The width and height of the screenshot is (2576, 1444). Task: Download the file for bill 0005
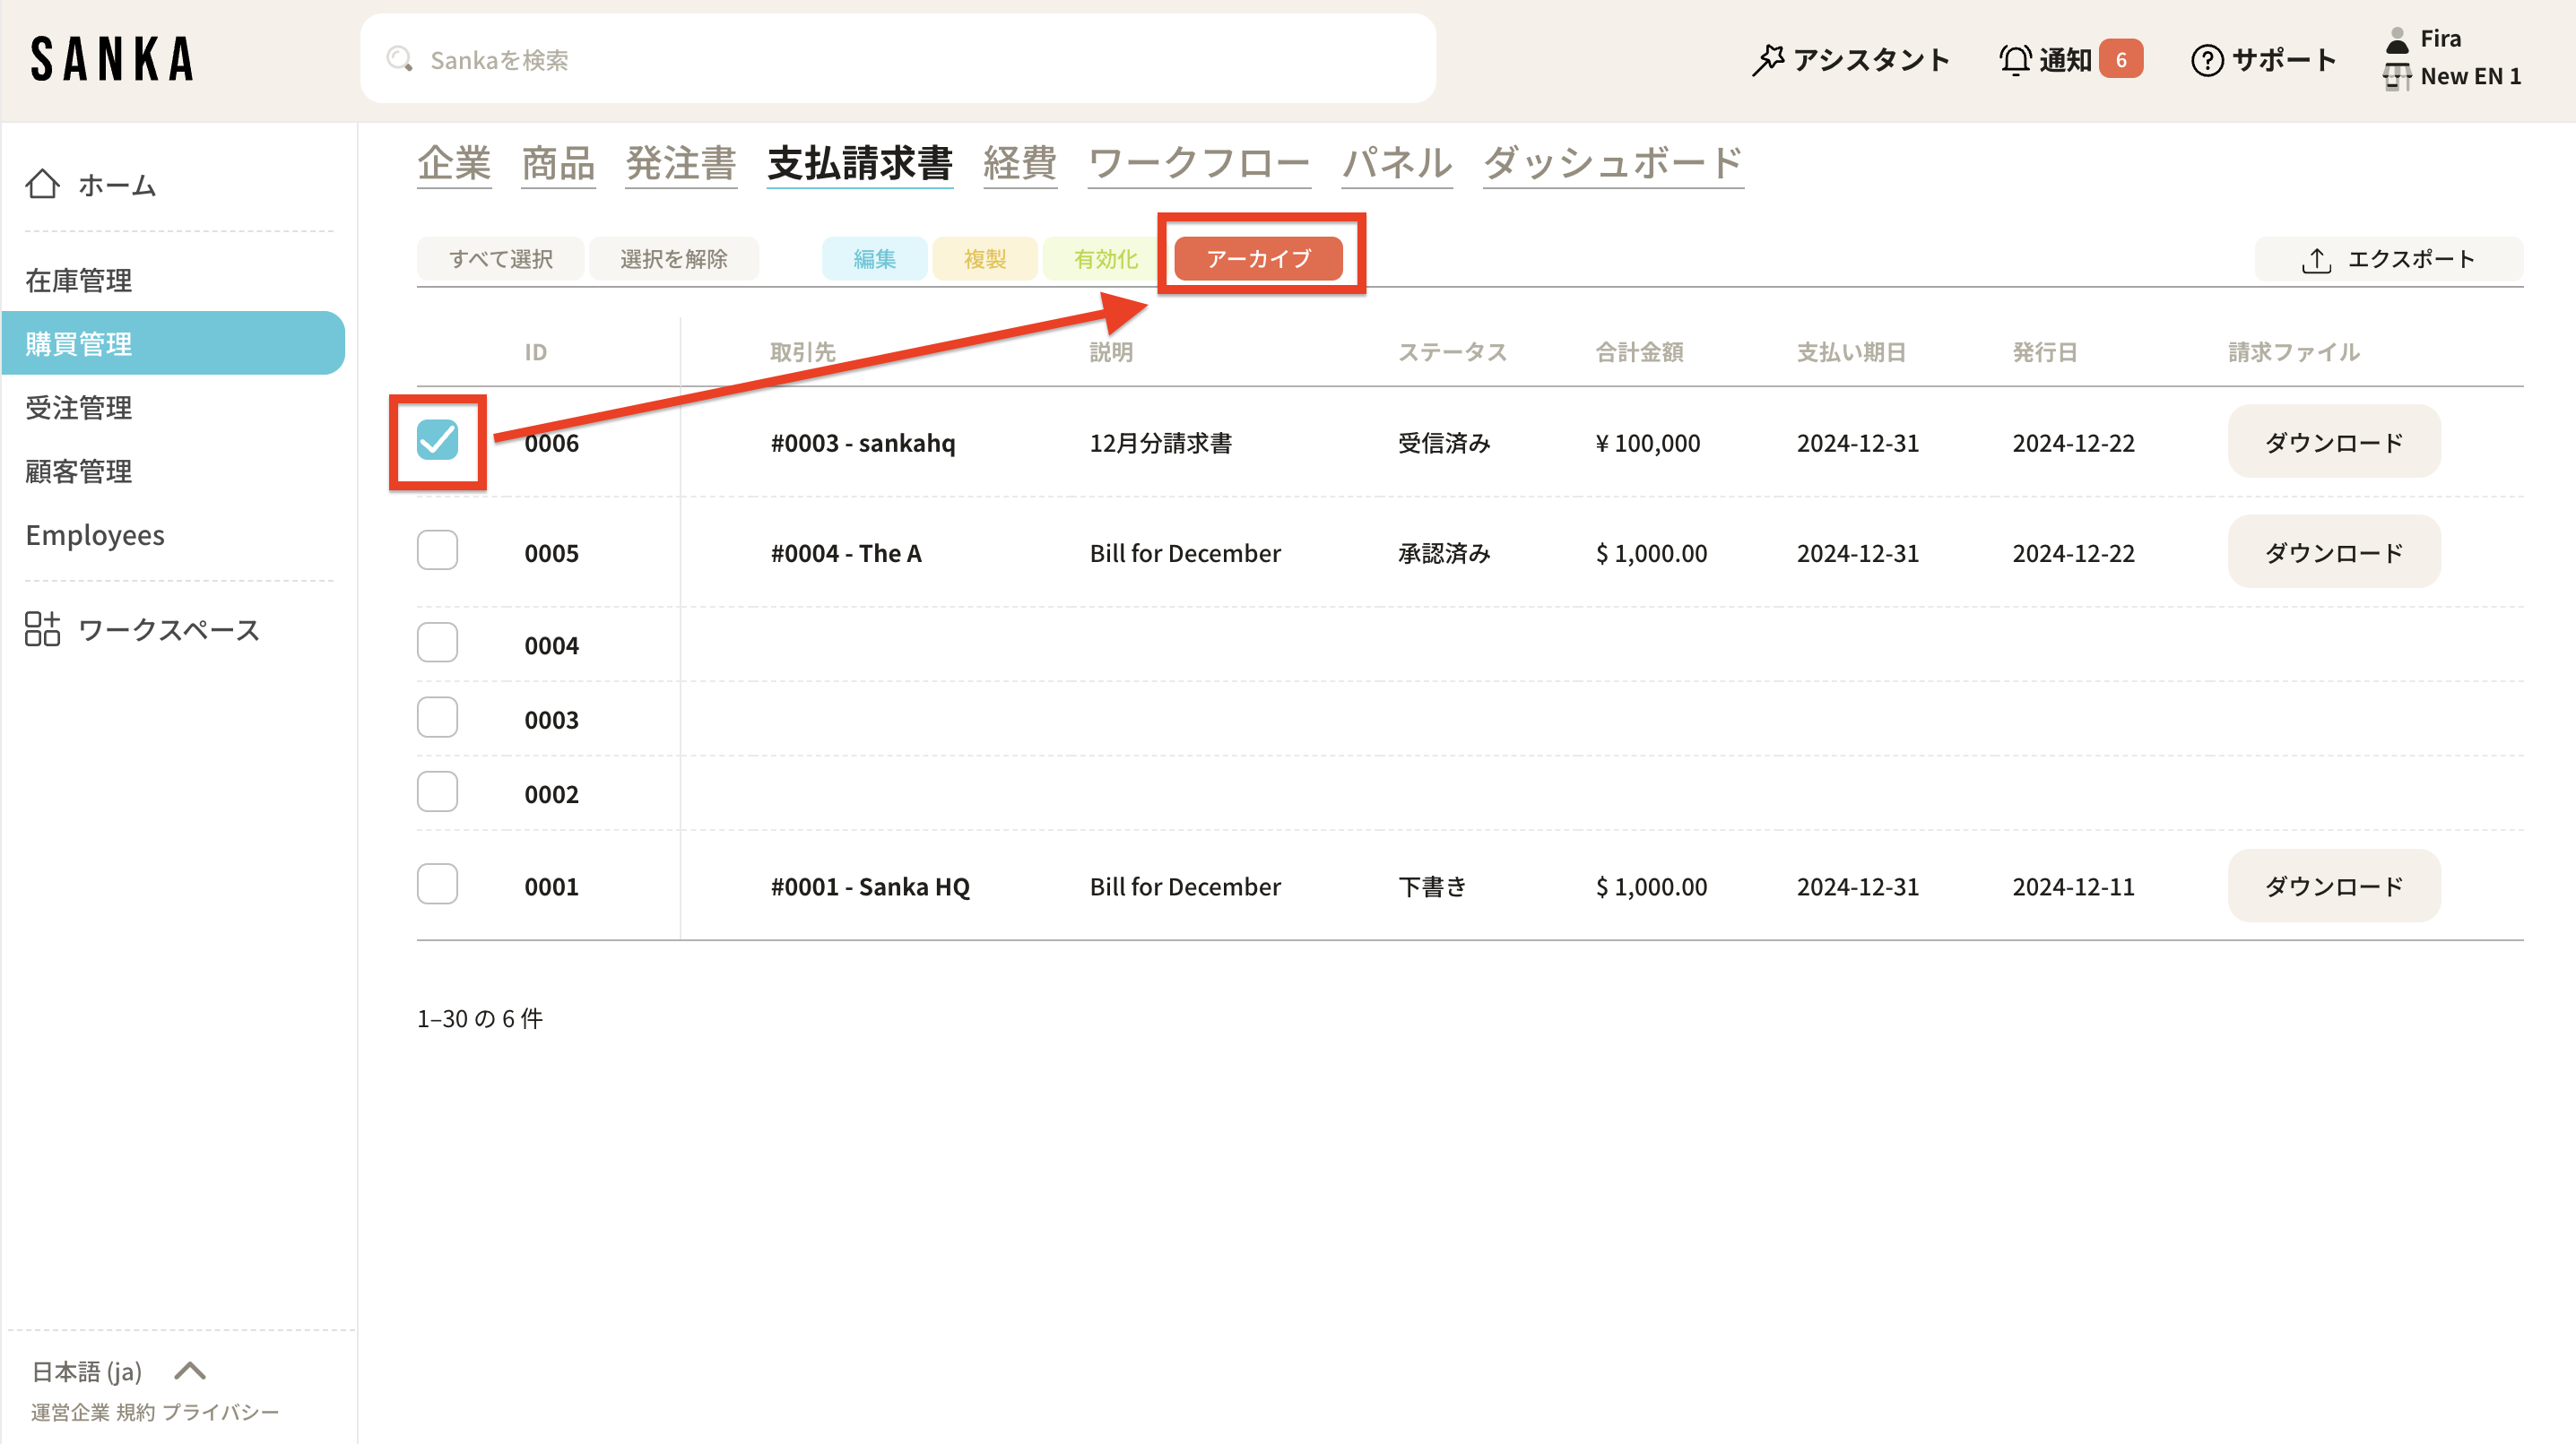[x=2333, y=552]
